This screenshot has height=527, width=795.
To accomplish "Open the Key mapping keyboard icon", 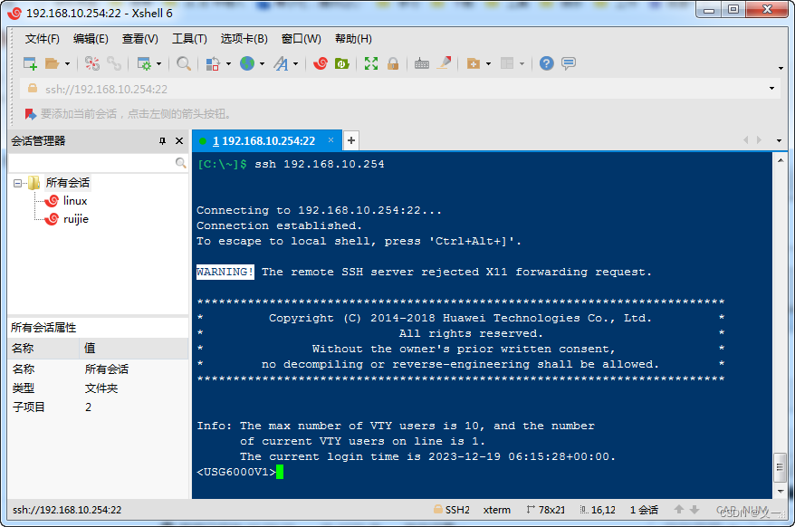I will coord(422,63).
